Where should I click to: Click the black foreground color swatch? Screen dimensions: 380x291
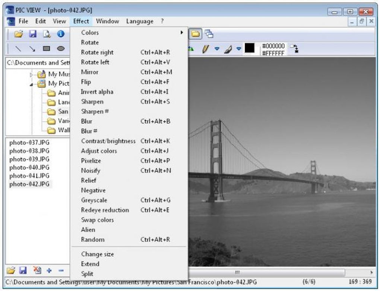coord(249,48)
